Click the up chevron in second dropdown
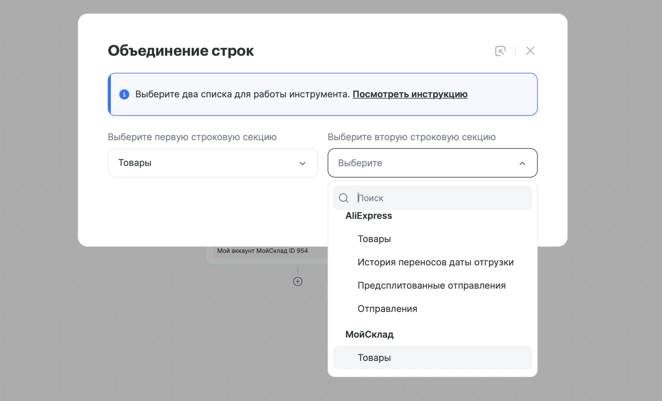The image size is (662, 401). (522, 163)
